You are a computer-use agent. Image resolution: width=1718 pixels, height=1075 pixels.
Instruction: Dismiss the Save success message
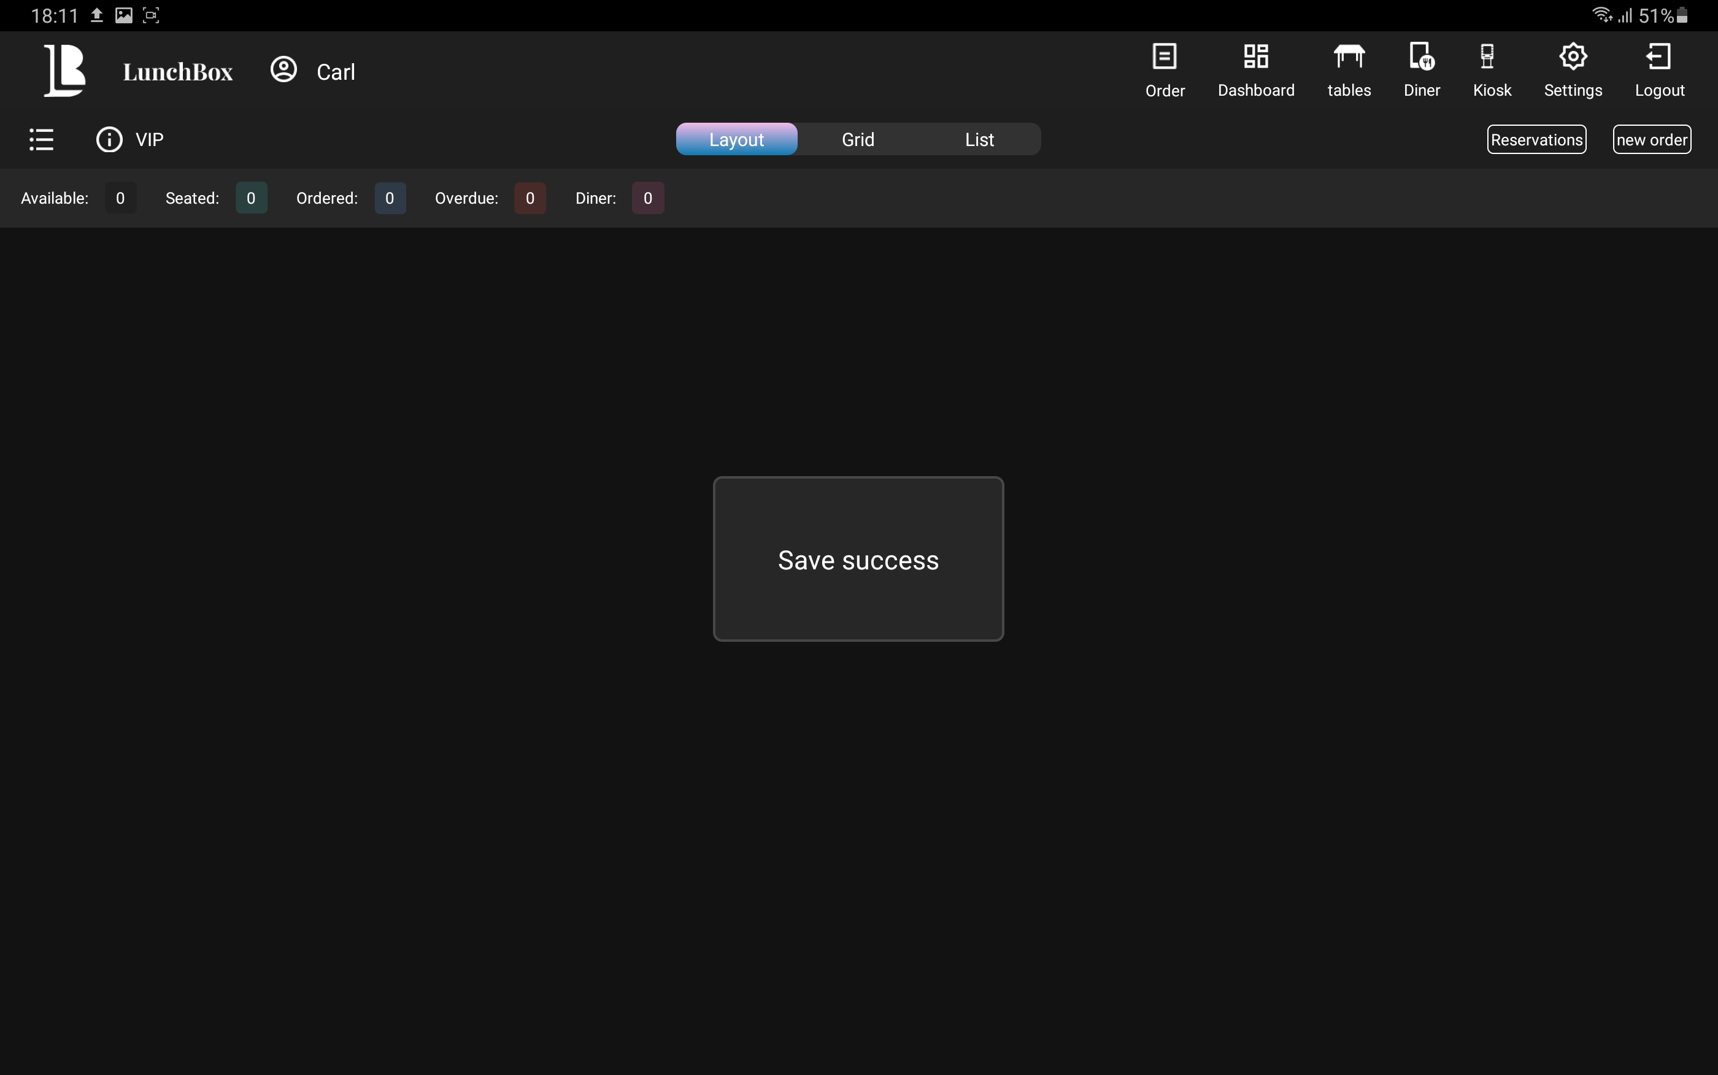(x=858, y=560)
